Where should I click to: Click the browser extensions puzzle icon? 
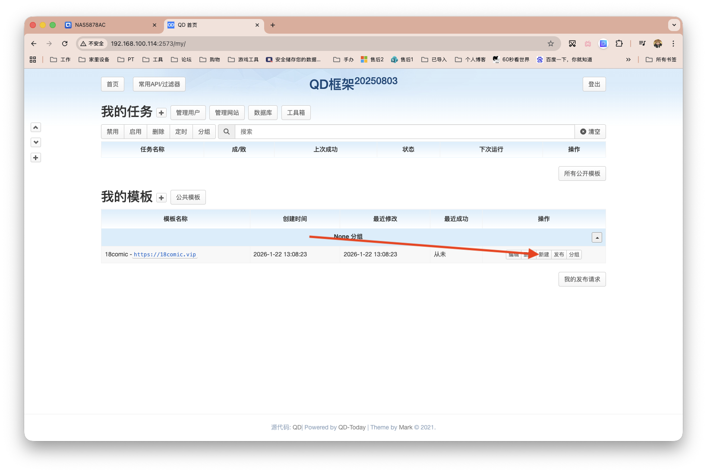click(619, 44)
